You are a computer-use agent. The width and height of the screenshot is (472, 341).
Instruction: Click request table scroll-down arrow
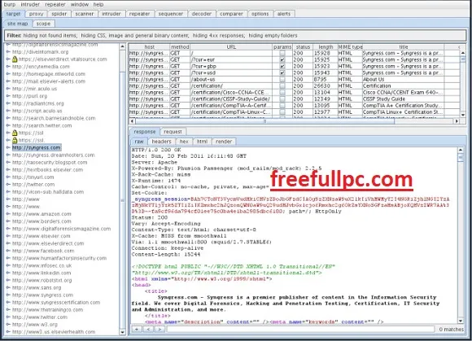[463, 115]
